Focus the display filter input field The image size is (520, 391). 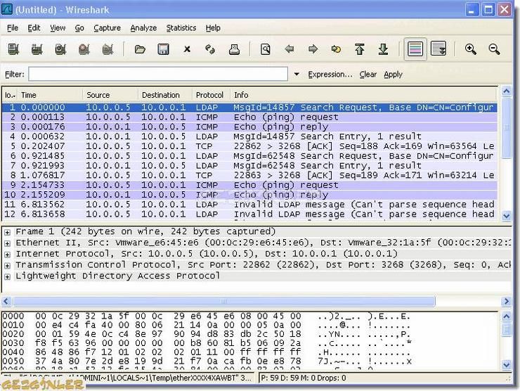click(158, 74)
